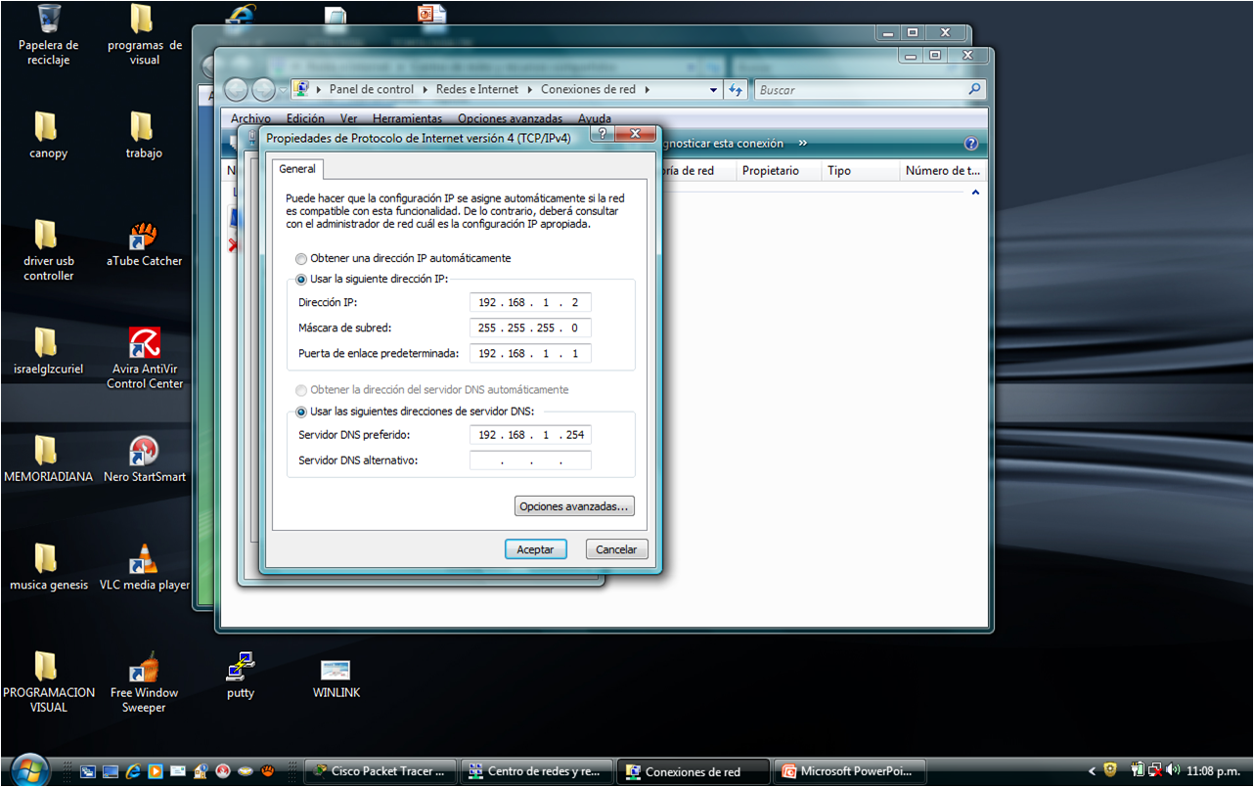The height and width of the screenshot is (787, 1254).
Task: Launch VLC media player
Action: click(x=144, y=560)
